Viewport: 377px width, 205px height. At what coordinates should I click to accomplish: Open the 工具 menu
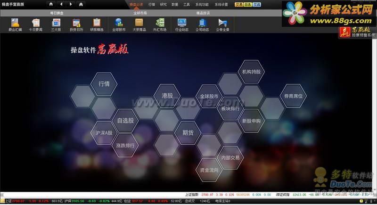(x=186, y=5)
